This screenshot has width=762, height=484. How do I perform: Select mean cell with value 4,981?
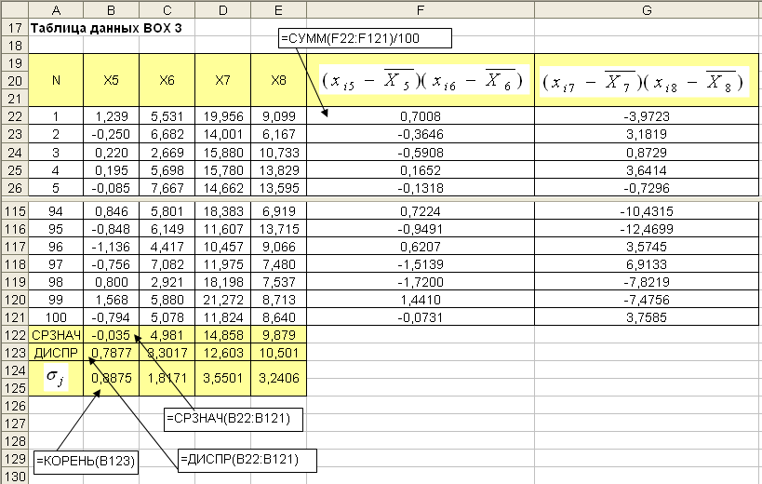167,335
